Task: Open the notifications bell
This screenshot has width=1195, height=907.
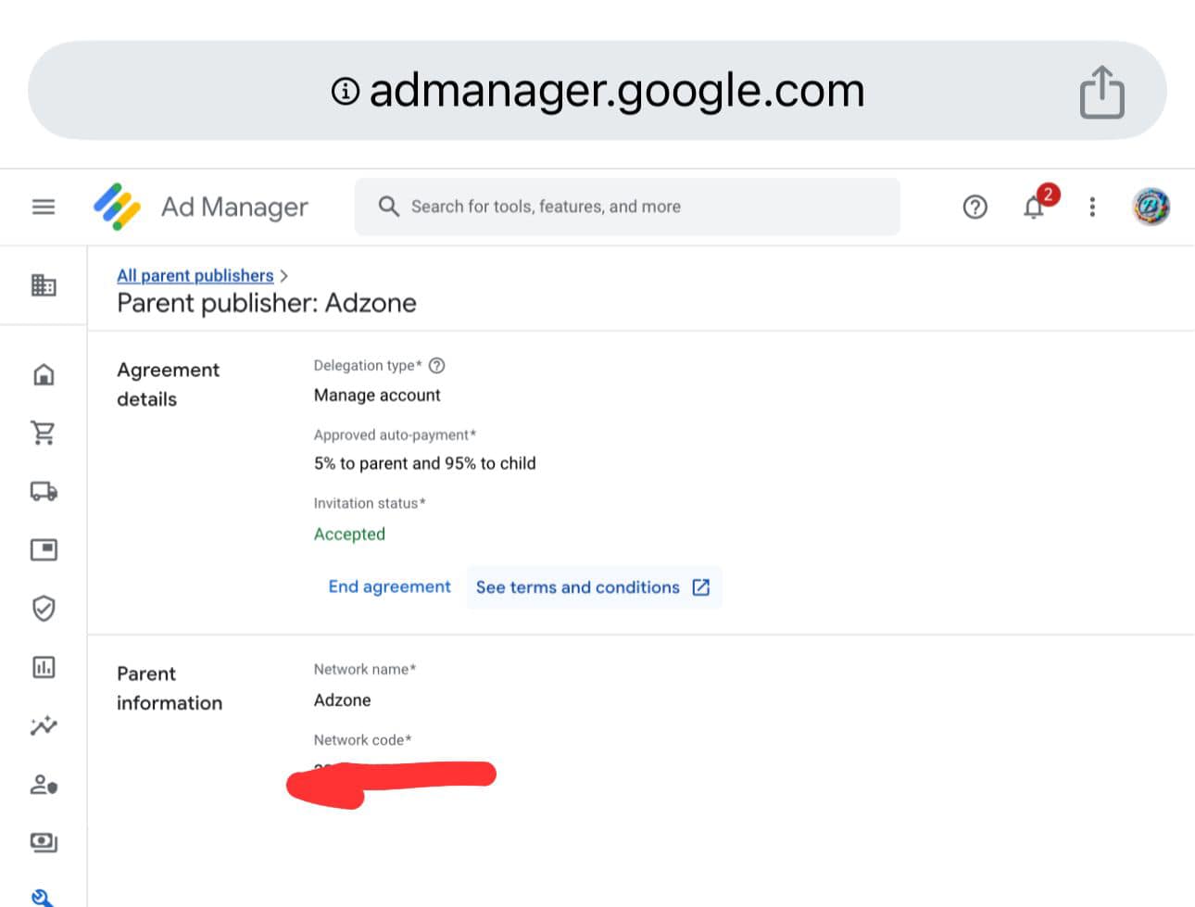Action: click(x=1035, y=207)
